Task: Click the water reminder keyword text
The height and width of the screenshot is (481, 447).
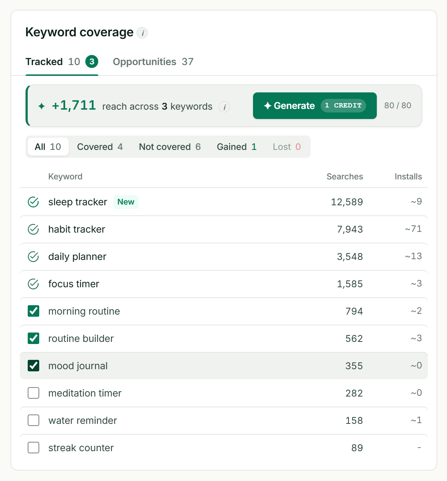Action: pyautogui.click(x=83, y=421)
